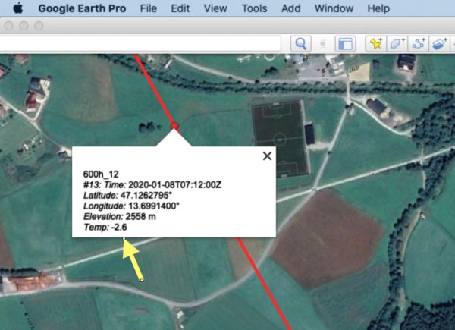455x330 pixels.
Task: Click the small dim button beside search
Action: pos(323,44)
